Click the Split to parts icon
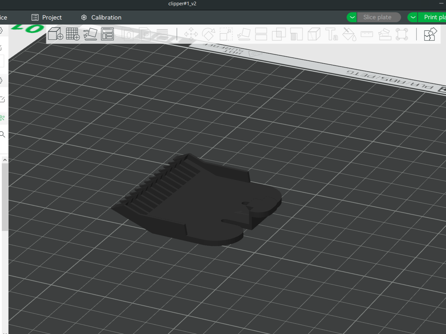 click(x=145, y=34)
